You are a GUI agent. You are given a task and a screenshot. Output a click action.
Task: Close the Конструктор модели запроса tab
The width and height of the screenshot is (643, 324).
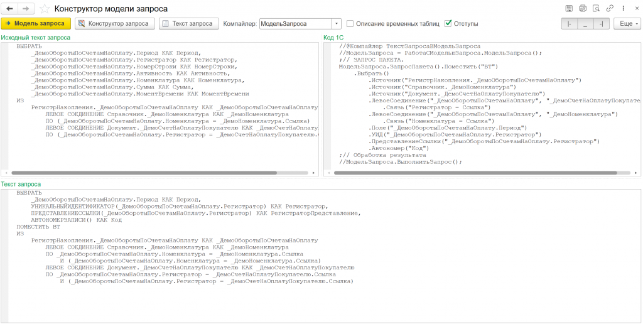click(x=637, y=8)
